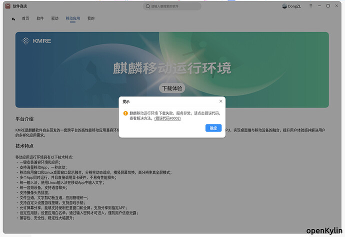Click line 兼容性、安全性、稳定性大幅提升
The height and width of the screenshot is (237, 345).
[46, 218]
